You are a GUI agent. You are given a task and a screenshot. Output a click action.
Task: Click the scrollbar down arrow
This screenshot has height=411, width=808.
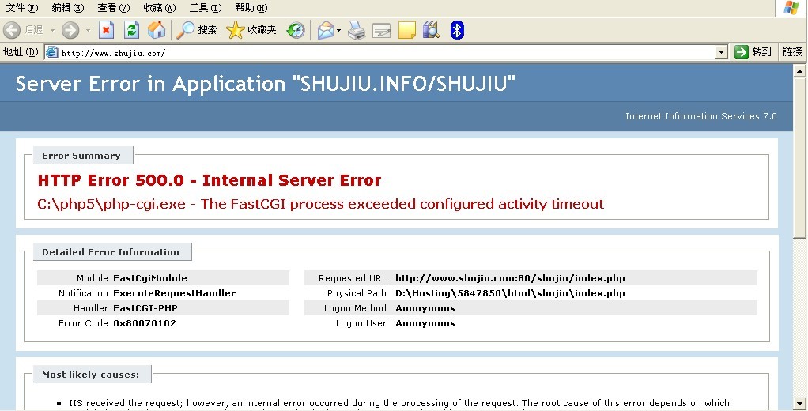(799, 403)
